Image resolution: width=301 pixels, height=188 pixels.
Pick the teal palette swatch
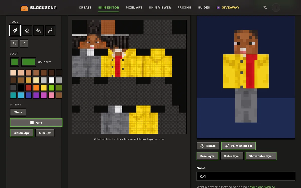pos(13,95)
